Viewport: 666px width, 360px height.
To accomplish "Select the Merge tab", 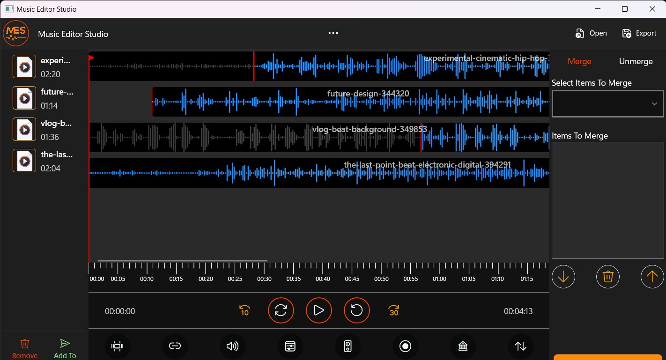I will tap(579, 61).
